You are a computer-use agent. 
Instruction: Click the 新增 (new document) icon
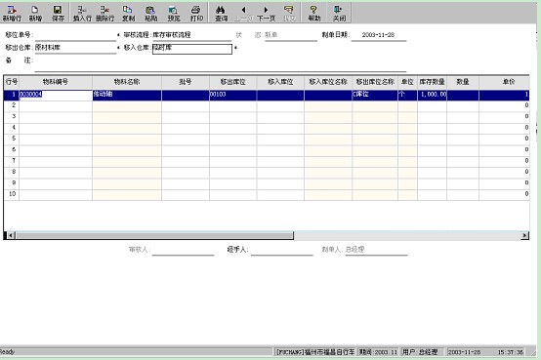point(35,13)
